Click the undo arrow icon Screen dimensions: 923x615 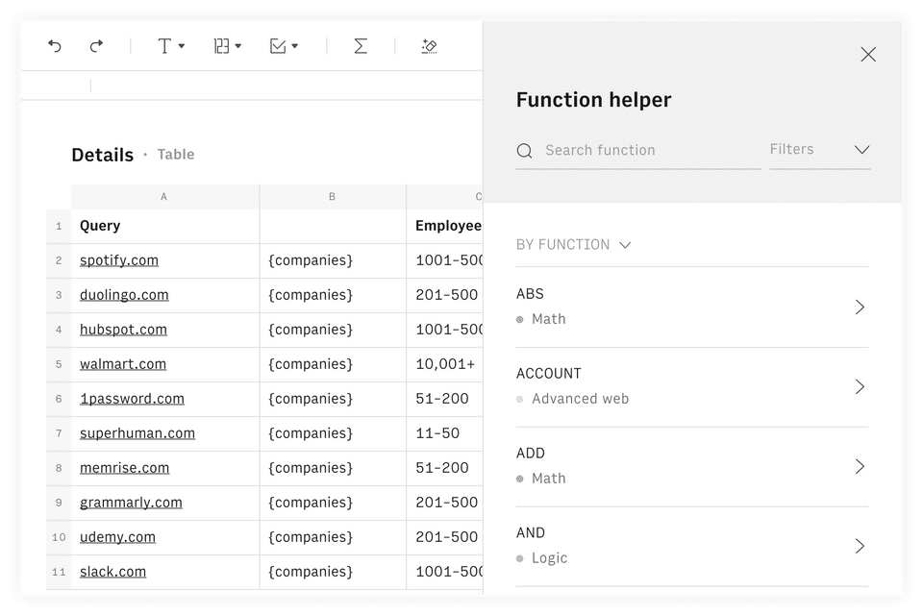55,46
